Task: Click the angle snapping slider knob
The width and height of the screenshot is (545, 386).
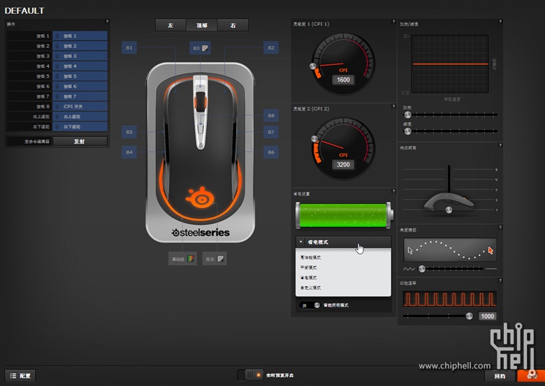Action: 421,268
